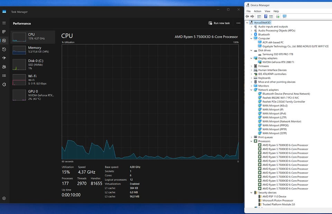The width and height of the screenshot is (332, 214).
Task: Expand Audio Processing Objects (APOs) category
Action: (251, 31)
